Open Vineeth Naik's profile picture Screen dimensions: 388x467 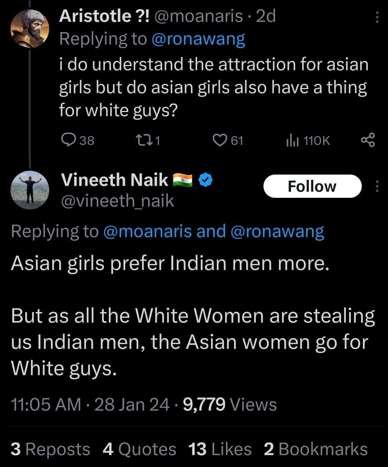[30, 190]
